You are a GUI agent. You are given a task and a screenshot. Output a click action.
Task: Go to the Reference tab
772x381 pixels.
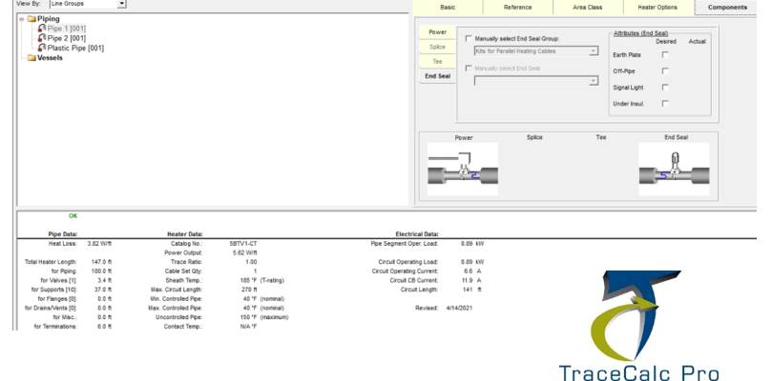click(512, 7)
